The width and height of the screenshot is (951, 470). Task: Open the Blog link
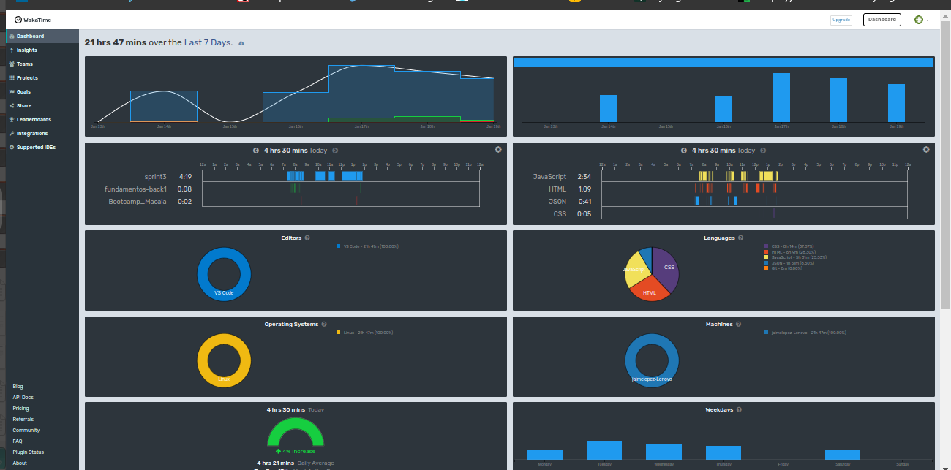(18, 386)
